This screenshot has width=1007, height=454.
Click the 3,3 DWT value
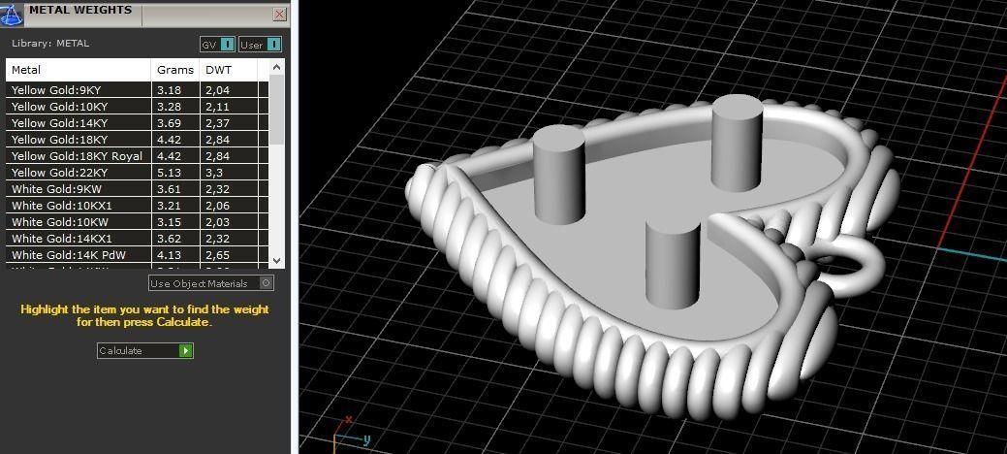pos(214,173)
